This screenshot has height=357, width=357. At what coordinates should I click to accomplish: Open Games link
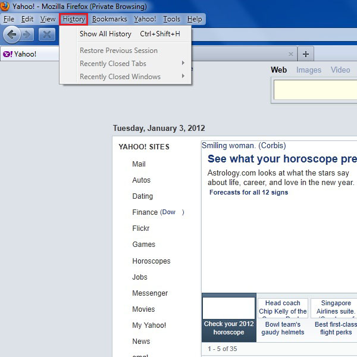(143, 245)
